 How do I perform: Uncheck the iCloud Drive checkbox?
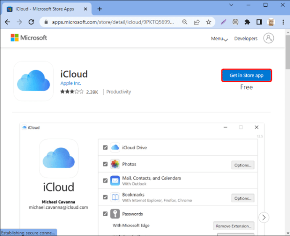click(x=105, y=148)
